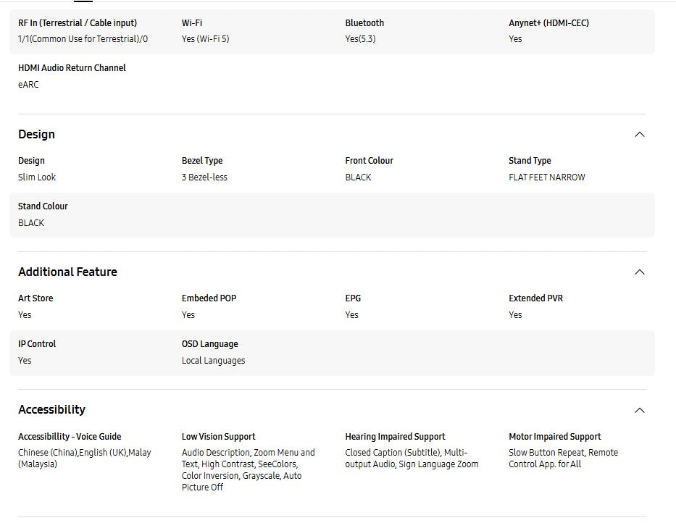The width and height of the screenshot is (676, 523).
Task: Click the OSD Language label
Action: (209, 344)
